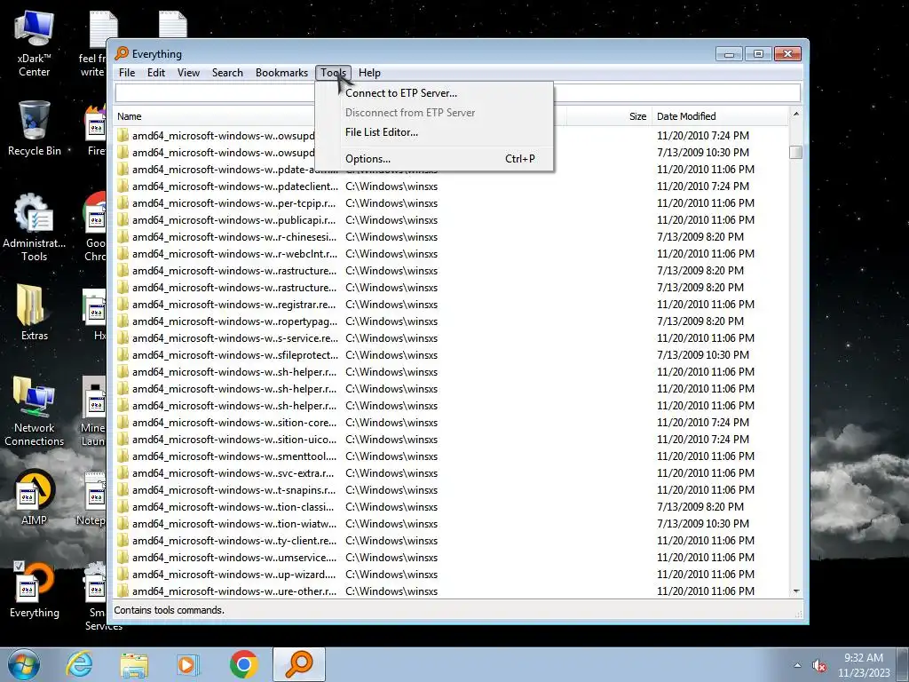Select row amd64_microsoft-windows-w..ty-client.re...
The height and width of the screenshot is (682, 909).
coord(452,541)
